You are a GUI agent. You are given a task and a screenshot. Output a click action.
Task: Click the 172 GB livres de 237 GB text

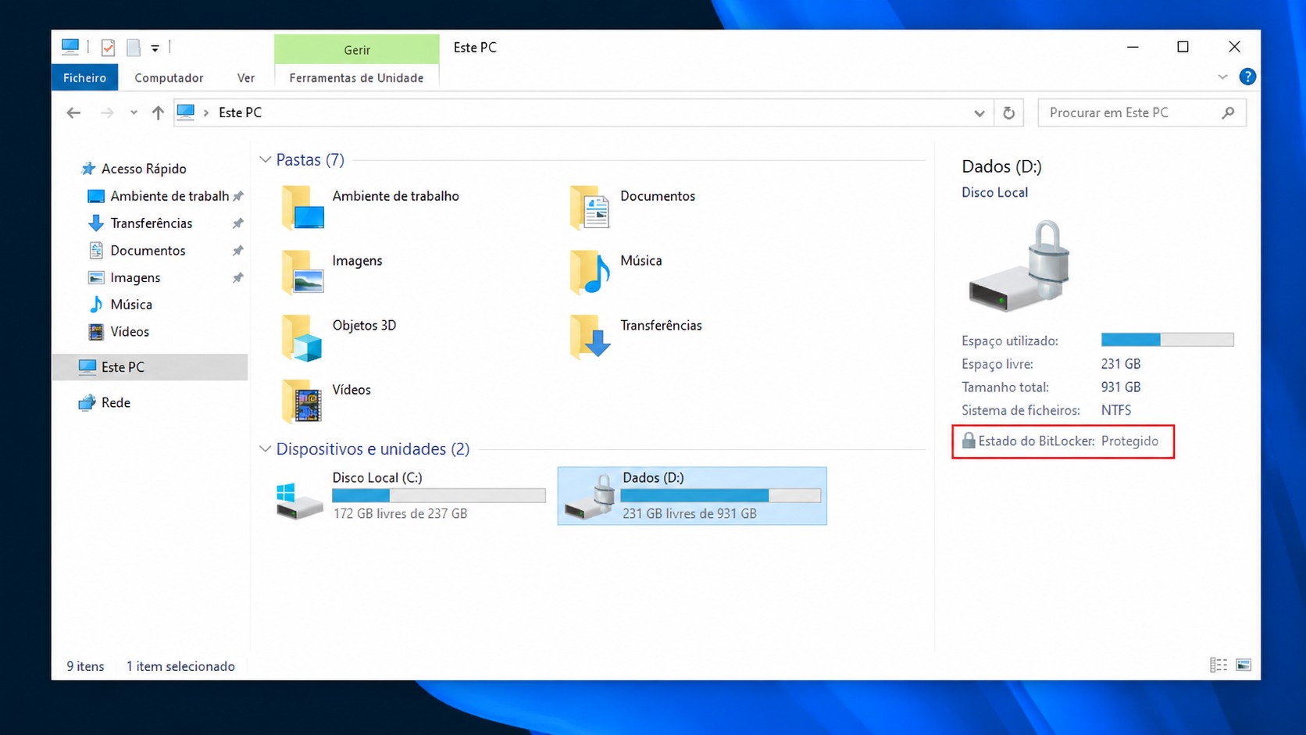[x=400, y=514]
